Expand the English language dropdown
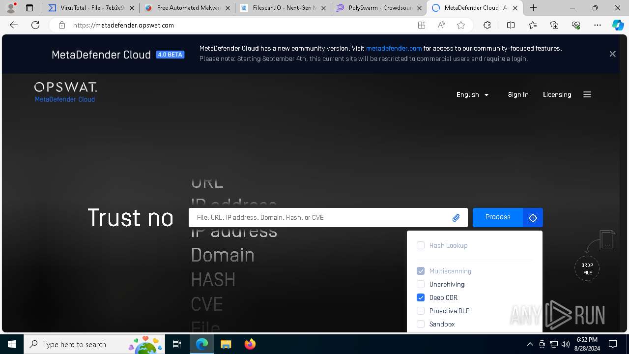 click(x=473, y=94)
